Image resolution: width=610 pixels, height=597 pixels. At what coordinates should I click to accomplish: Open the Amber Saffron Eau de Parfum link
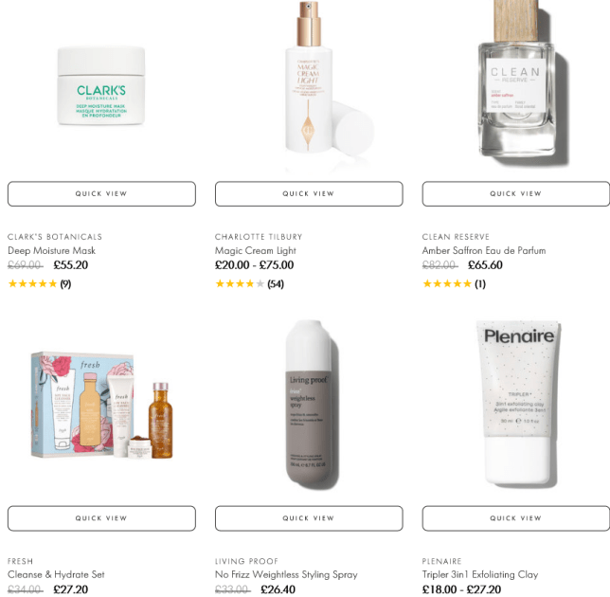pos(484,250)
